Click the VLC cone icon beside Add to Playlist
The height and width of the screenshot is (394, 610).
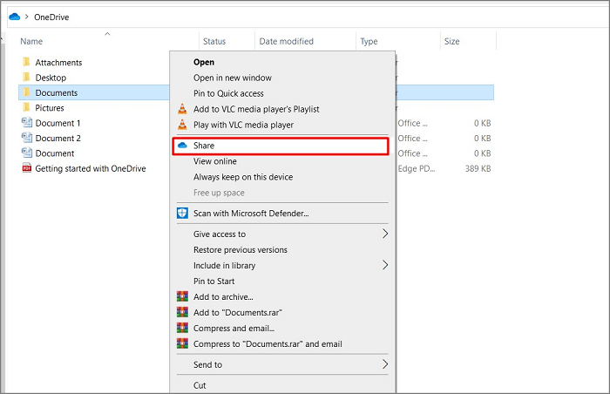point(181,109)
